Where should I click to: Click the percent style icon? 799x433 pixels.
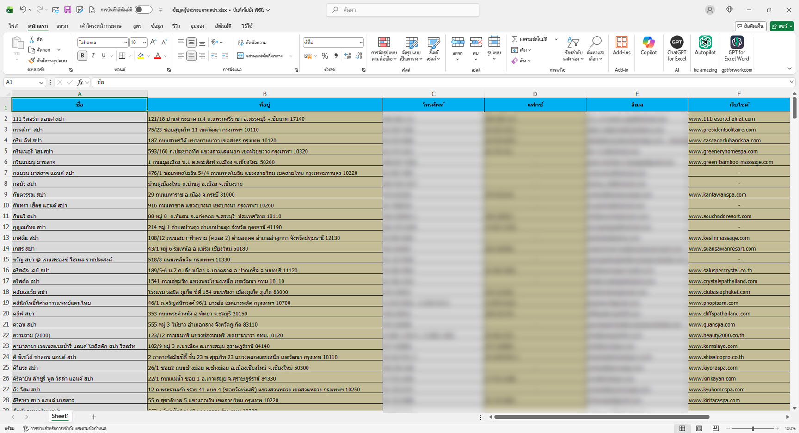click(x=325, y=56)
